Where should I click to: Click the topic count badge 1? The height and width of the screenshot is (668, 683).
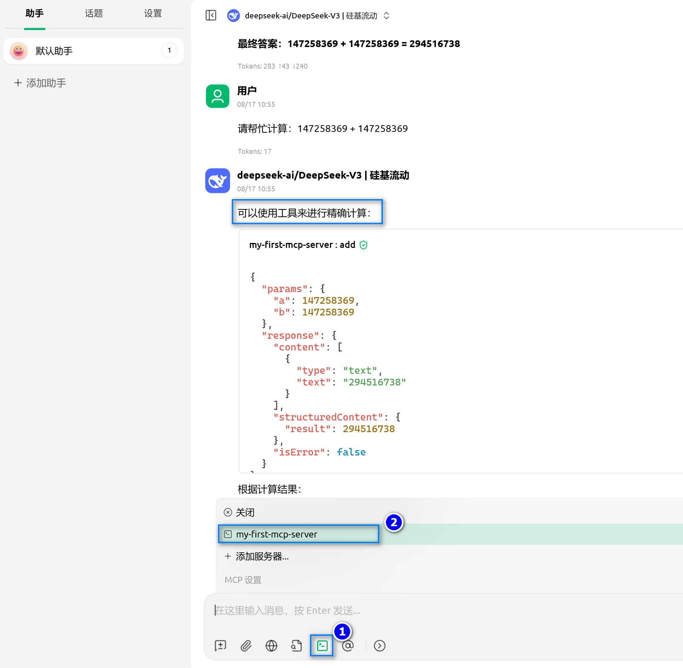[x=170, y=51]
